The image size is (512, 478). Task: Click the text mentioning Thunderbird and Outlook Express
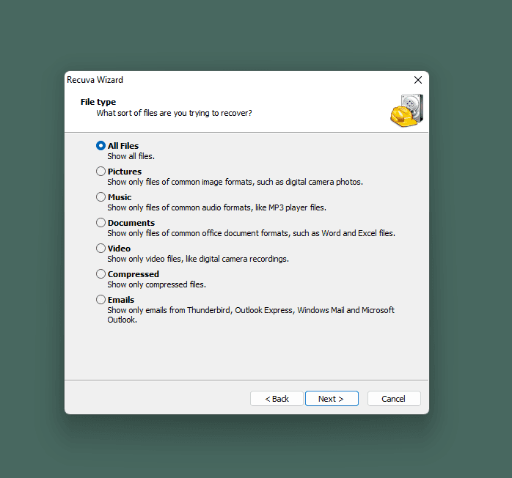251,315
